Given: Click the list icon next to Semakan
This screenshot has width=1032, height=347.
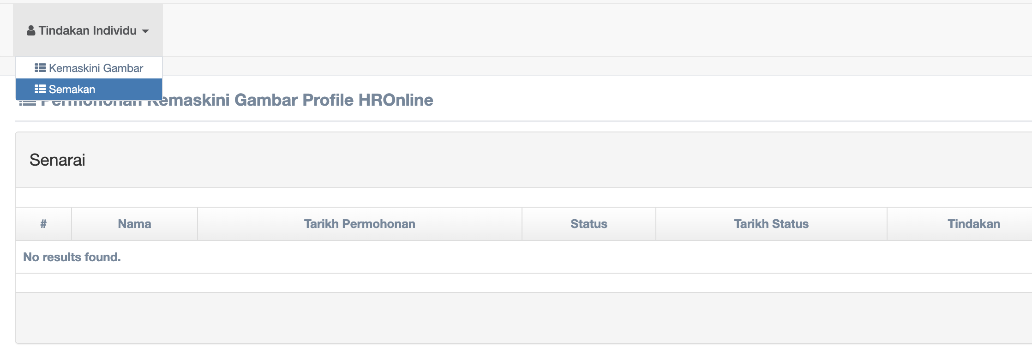Looking at the screenshot, I should pos(40,89).
